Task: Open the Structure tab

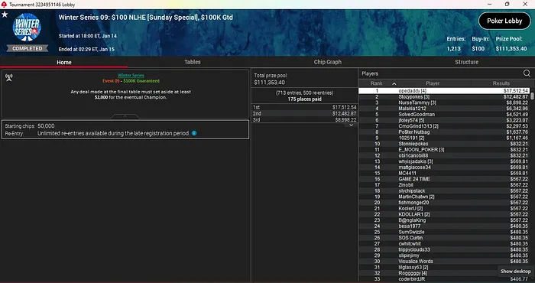Action: click(466, 62)
